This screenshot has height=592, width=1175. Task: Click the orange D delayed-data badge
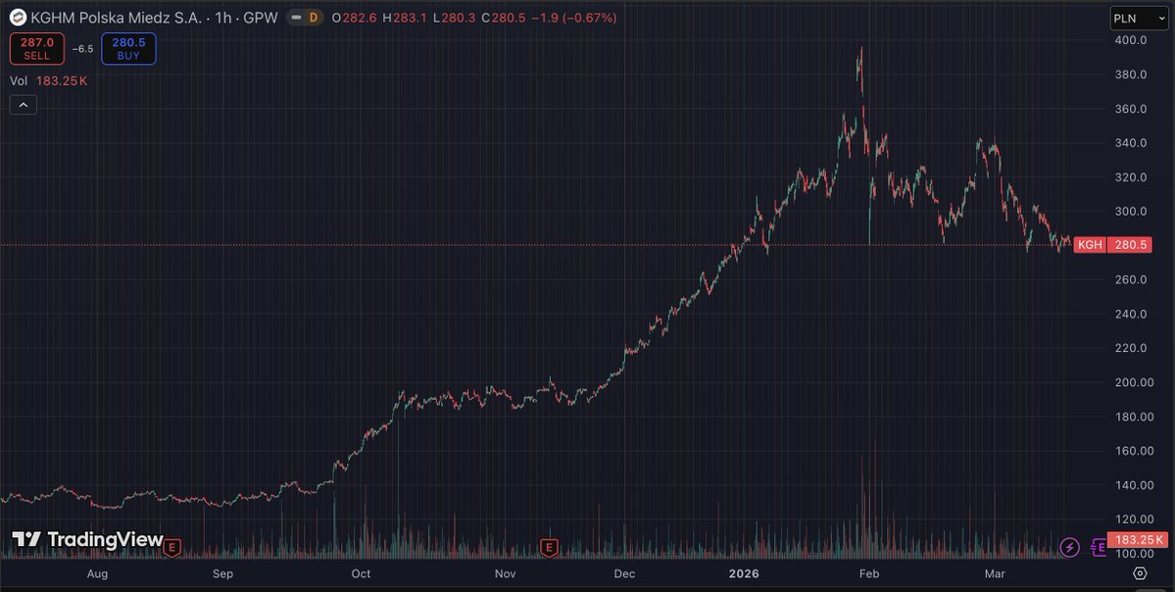click(314, 18)
